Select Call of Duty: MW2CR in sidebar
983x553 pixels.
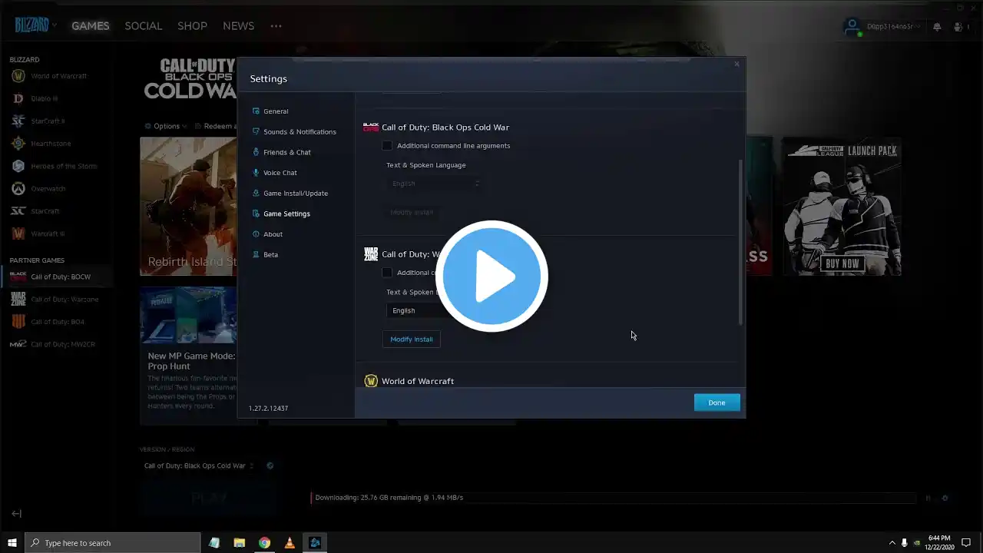point(53,344)
